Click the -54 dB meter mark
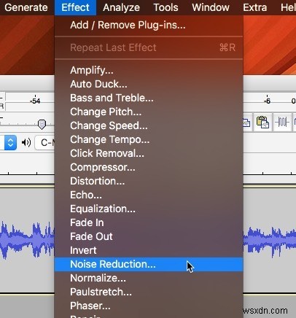296x318 pixels. [x=35, y=101]
